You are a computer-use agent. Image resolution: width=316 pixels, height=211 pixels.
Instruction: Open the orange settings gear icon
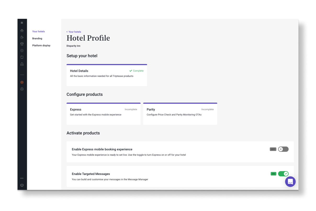pos(22,82)
